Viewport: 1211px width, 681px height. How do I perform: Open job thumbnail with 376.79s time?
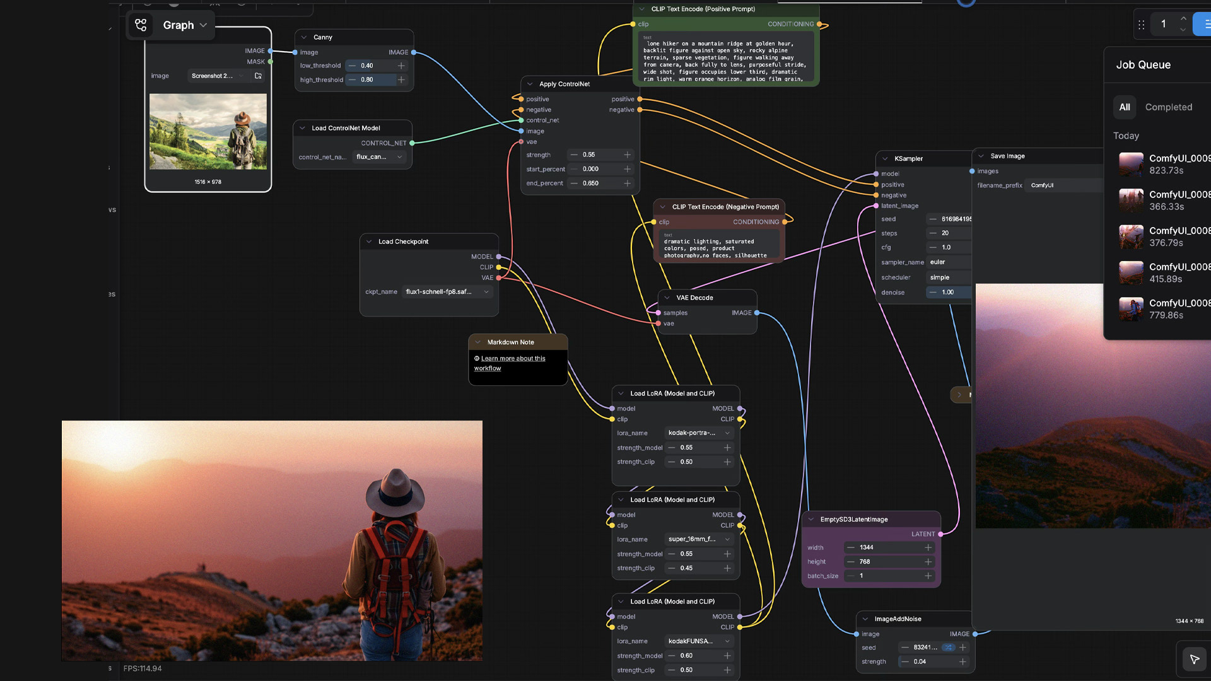point(1132,236)
